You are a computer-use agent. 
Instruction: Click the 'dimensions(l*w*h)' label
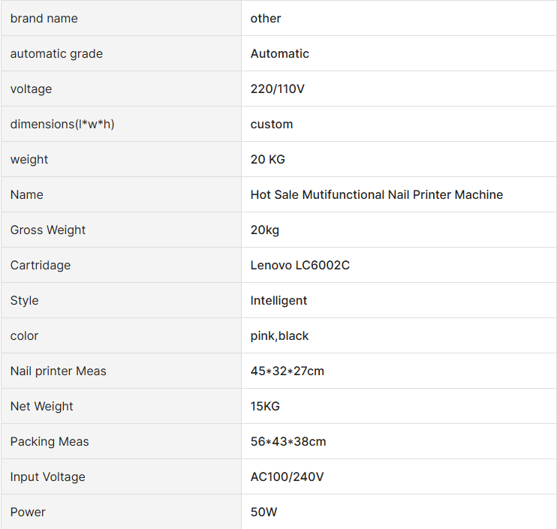pyautogui.click(x=62, y=124)
